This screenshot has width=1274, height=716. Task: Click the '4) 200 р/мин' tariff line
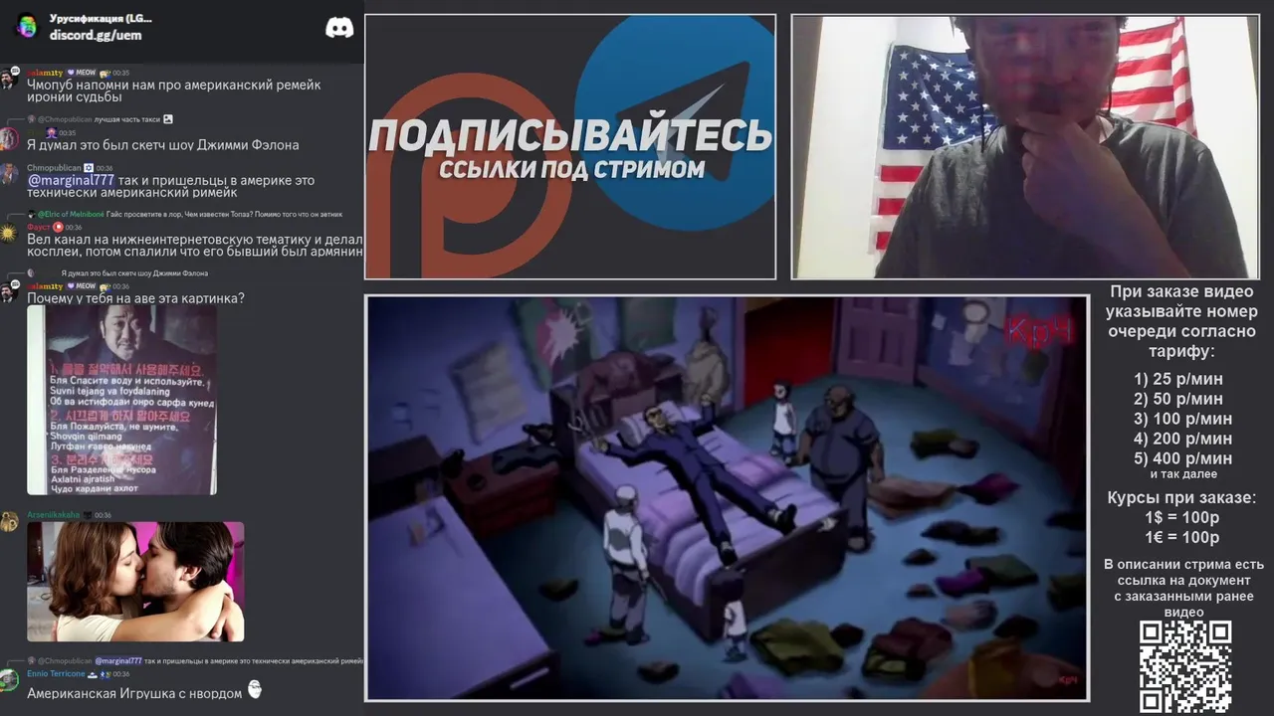pos(1182,439)
